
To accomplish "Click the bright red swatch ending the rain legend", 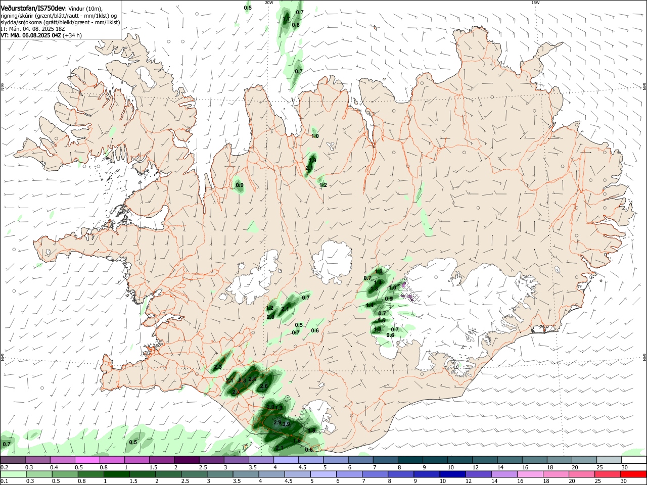I will [x=634, y=474].
